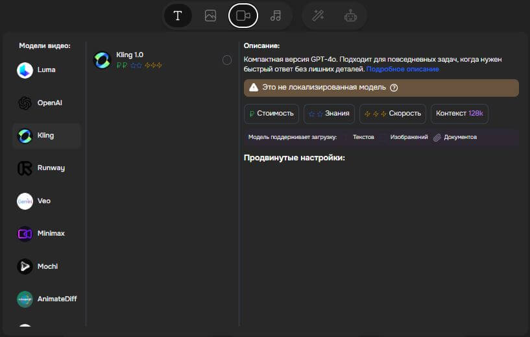Image resolution: width=530 pixels, height=337 pixels.
Task: Select the image generation mode icon
Action: point(210,16)
